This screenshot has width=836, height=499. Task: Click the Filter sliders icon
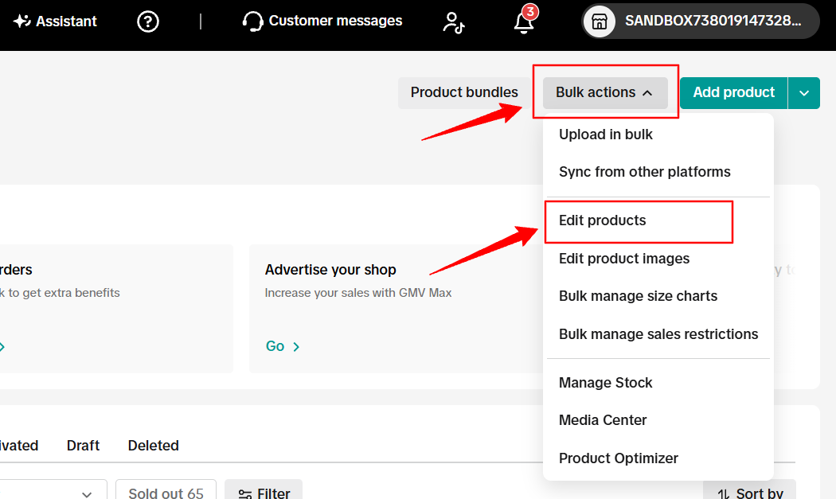(244, 493)
